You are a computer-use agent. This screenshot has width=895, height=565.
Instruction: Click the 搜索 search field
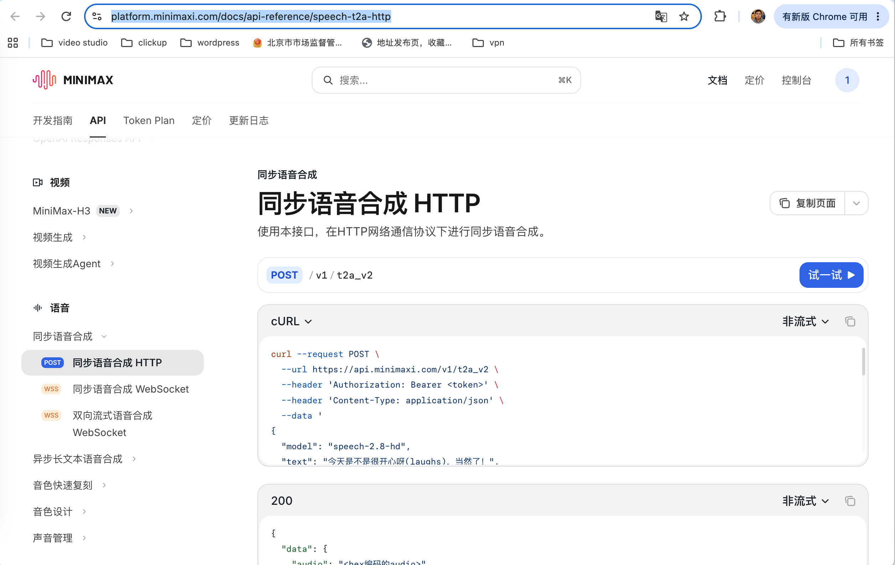coord(446,80)
